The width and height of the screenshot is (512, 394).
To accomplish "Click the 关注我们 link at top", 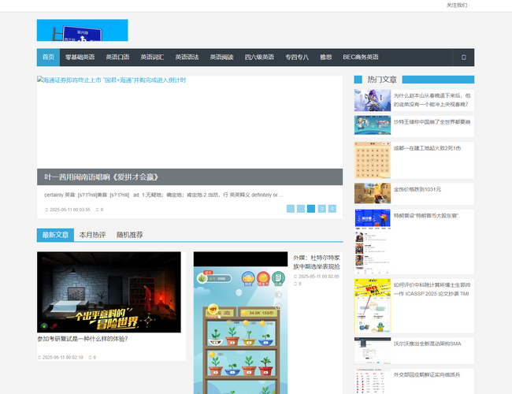I will tap(457, 5).
